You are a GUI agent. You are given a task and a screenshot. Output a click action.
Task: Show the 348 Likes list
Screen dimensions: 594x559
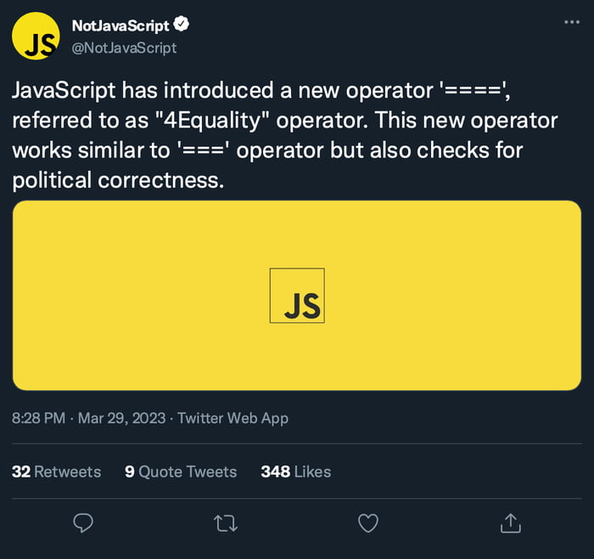(295, 471)
